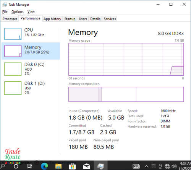
Task: Open the volume speaker tray icon
Action: (174, 166)
